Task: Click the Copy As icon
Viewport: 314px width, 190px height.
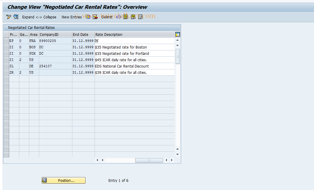Action: [88, 17]
